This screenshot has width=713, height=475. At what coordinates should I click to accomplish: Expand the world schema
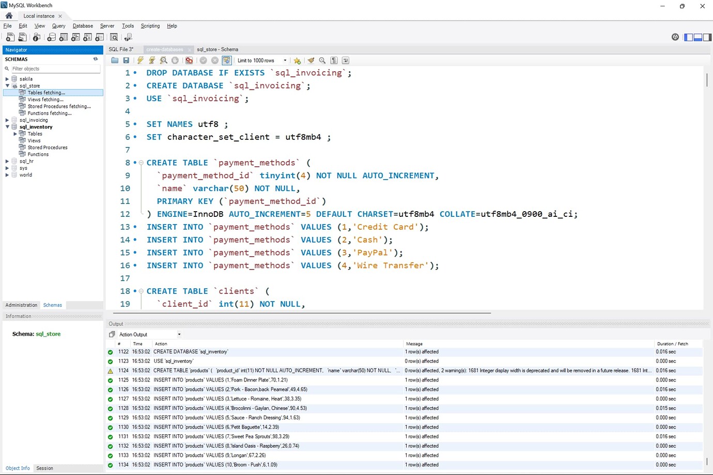[7, 175]
